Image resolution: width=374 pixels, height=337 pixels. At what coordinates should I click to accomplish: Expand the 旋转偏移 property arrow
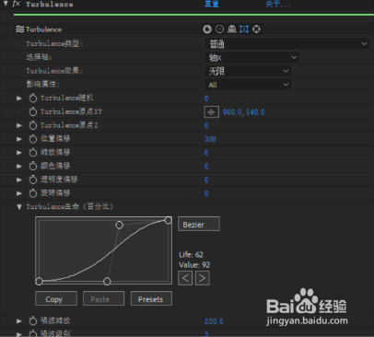[19, 193]
